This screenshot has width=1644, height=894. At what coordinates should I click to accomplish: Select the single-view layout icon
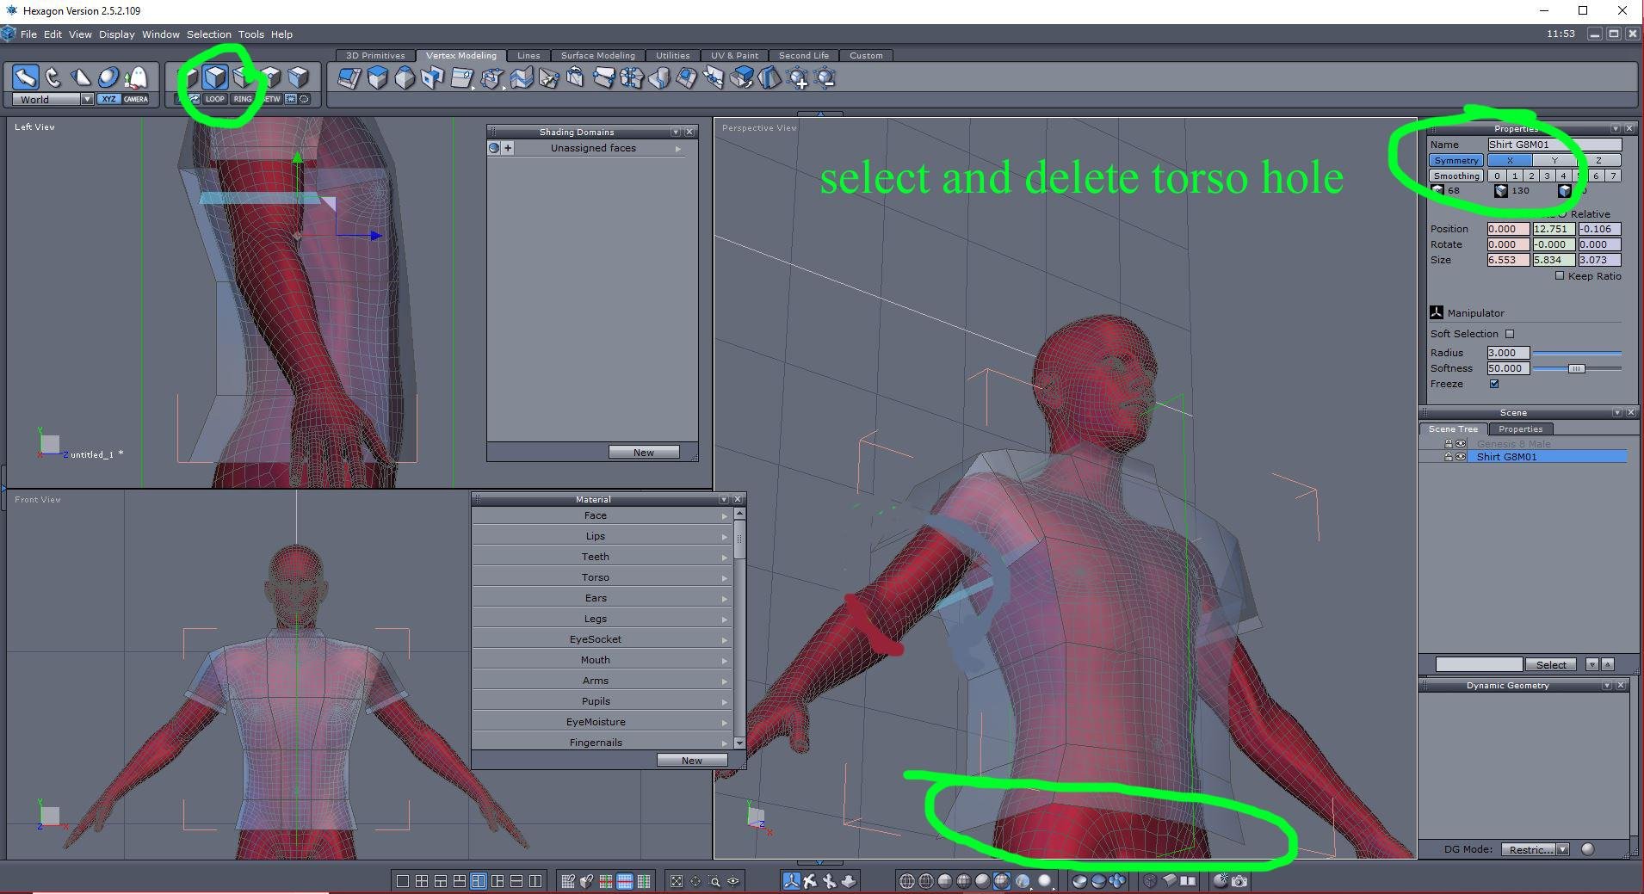pos(402,881)
